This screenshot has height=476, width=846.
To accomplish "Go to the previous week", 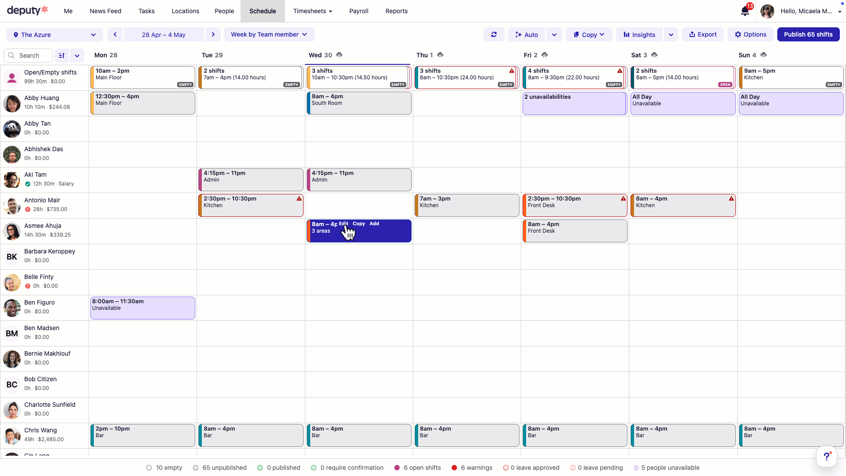I will click(115, 34).
